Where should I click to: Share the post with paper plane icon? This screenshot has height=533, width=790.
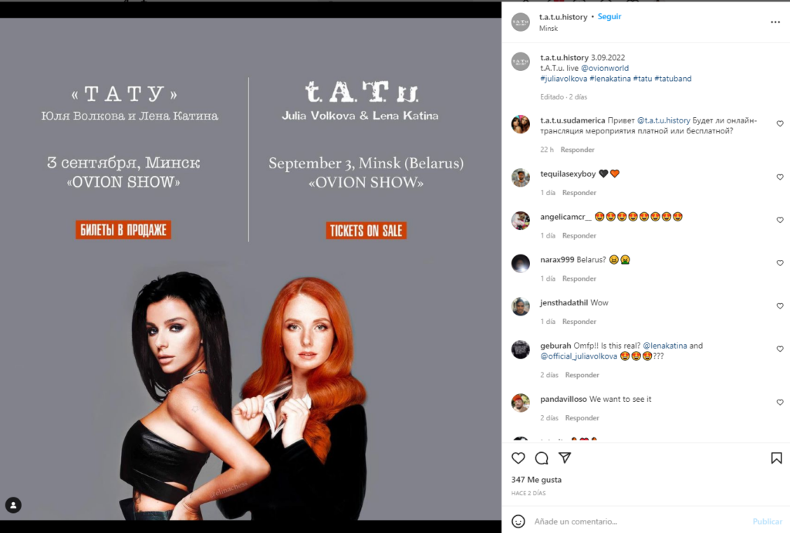(565, 457)
